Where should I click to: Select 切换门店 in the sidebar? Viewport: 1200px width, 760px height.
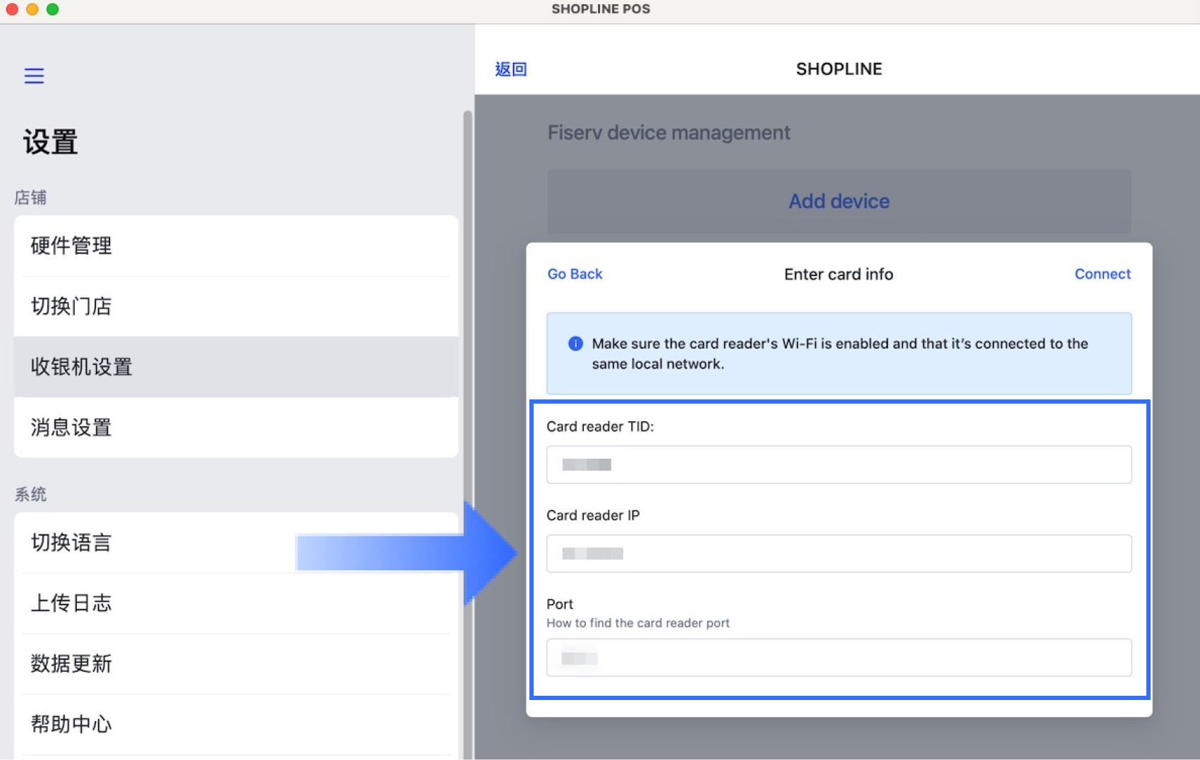coord(236,306)
